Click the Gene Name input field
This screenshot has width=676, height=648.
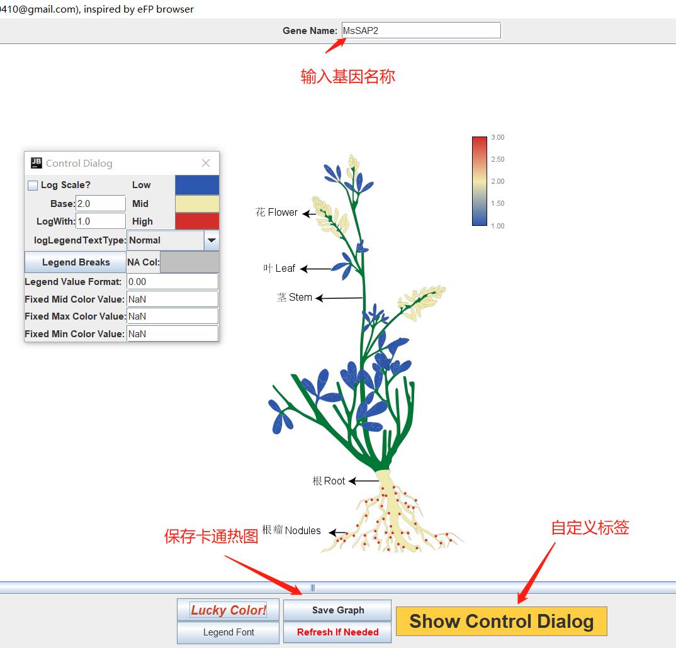click(x=421, y=30)
